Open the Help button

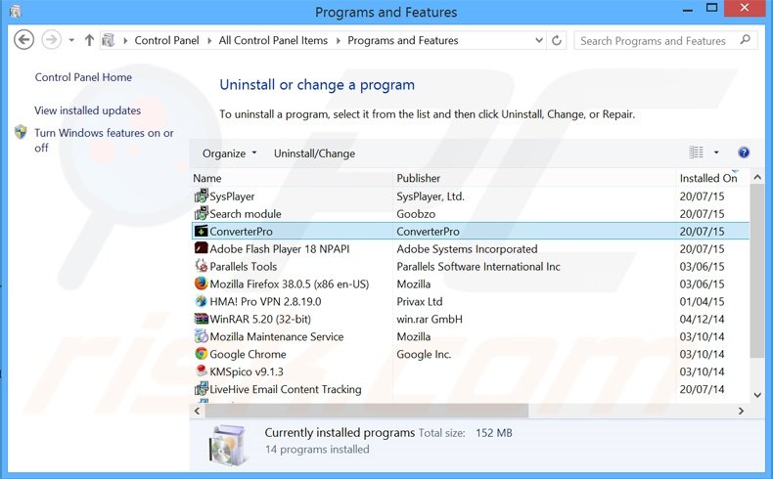click(x=744, y=152)
